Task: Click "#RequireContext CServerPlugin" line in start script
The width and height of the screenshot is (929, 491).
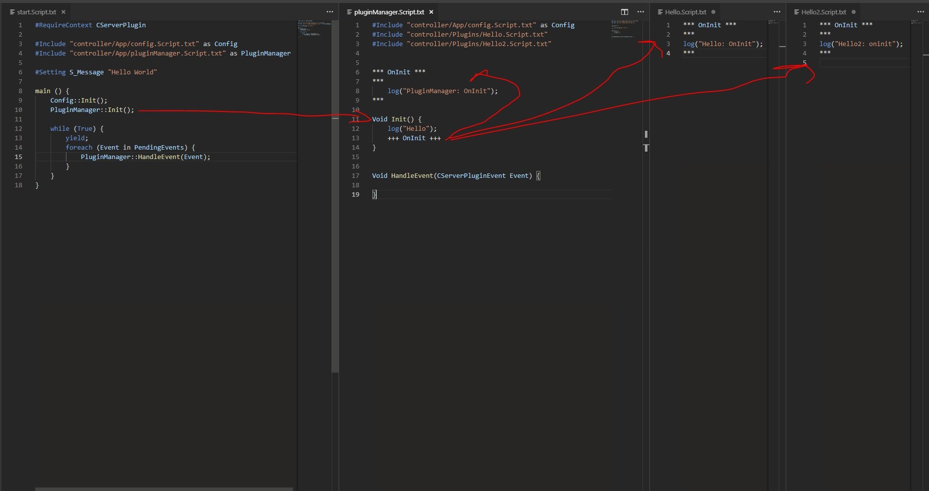Action: click(90, 25)
